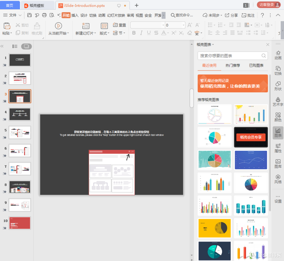
Task: Open the Slide Show (幻灯片放映) tab
Action: click(116, 15)
